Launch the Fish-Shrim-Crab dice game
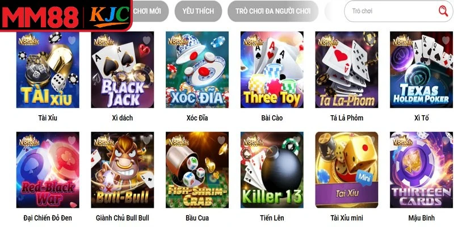This screenshot has width=454, height=227. [x=197, y=170]
